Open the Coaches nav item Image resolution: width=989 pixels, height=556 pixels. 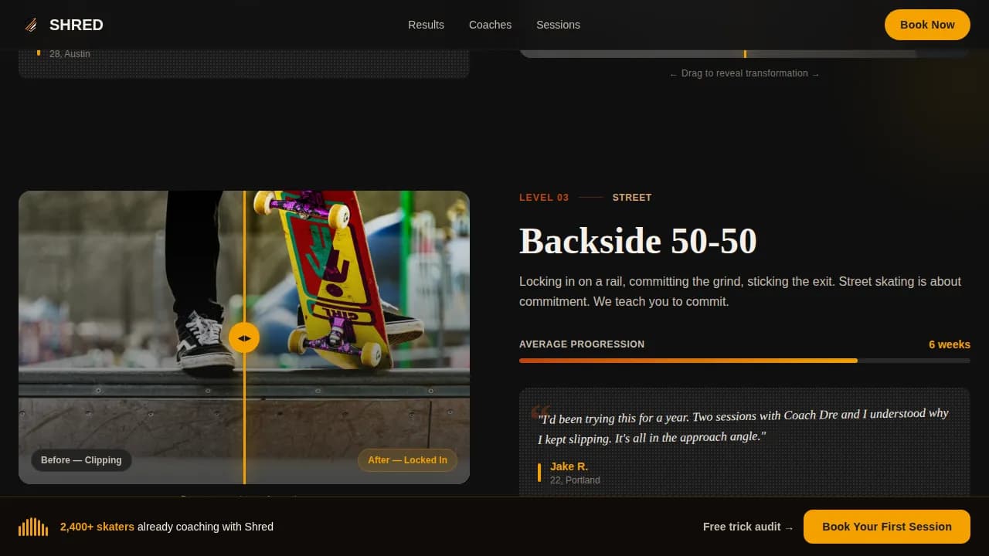(490, 25)
